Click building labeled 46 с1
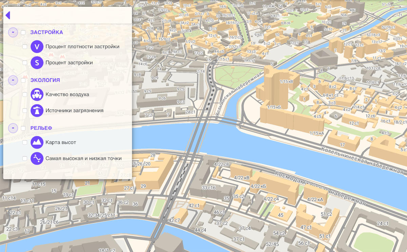Screen dimensions: 407x252 pyautogui.click(x=219, y=212)
